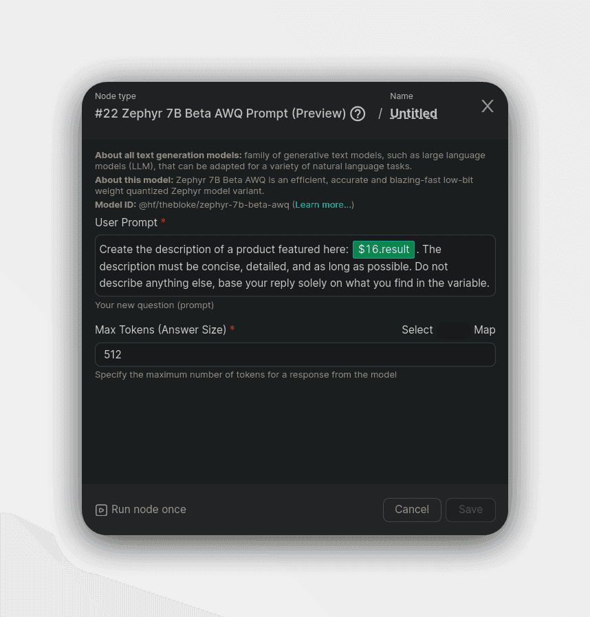590x617 pixels.
Task: Choose the Select mode label
Action: [x=417, y=330]
